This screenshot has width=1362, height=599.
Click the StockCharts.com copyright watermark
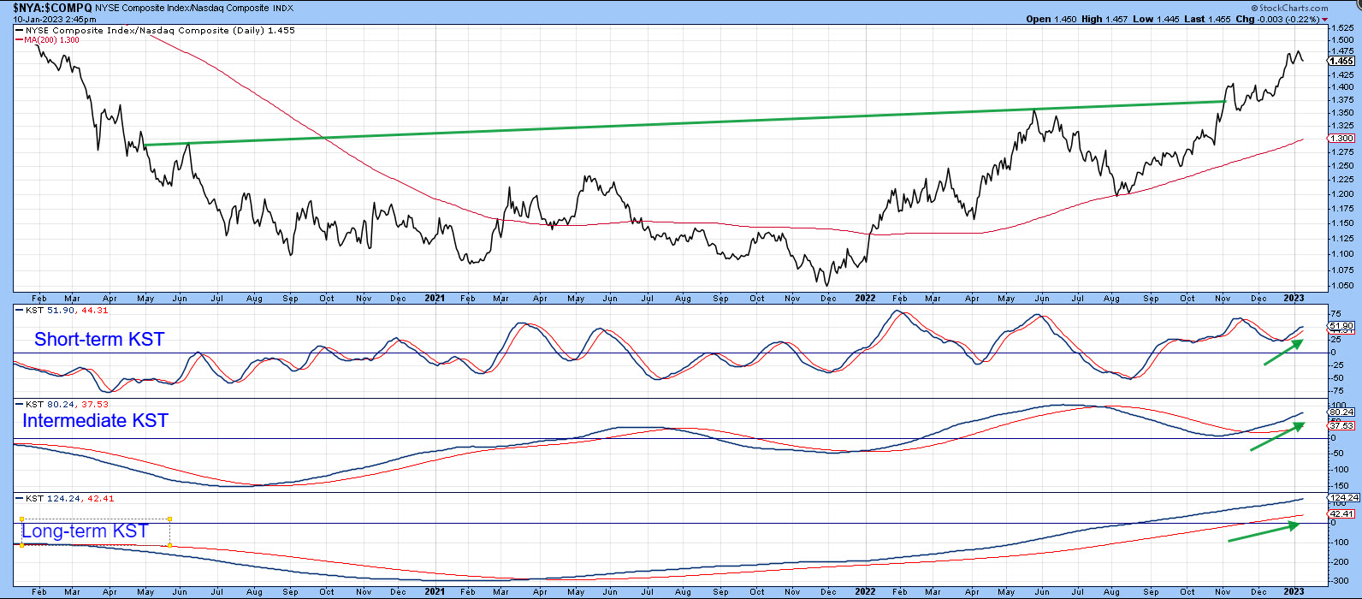(1289, 8)
